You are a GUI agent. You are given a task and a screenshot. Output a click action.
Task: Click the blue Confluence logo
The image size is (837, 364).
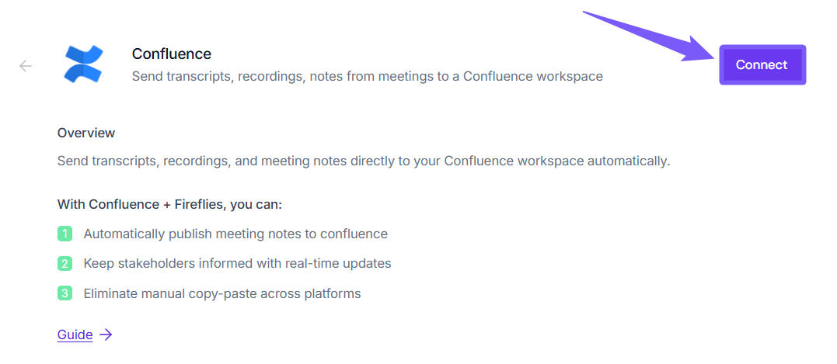point(83,64)
